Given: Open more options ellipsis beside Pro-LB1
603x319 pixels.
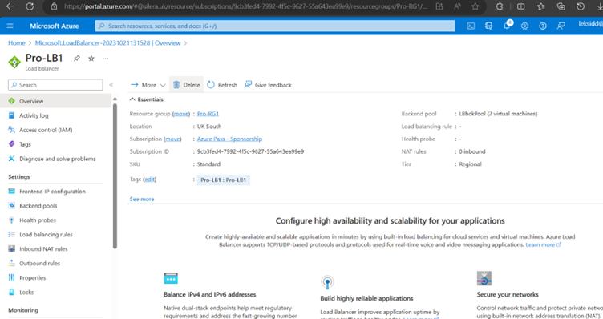Looking at the screenshot, I should click(105, 59).
